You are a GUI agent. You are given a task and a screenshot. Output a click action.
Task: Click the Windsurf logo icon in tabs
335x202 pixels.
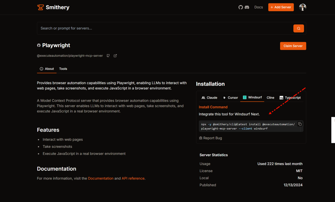(x=245, y=97)
